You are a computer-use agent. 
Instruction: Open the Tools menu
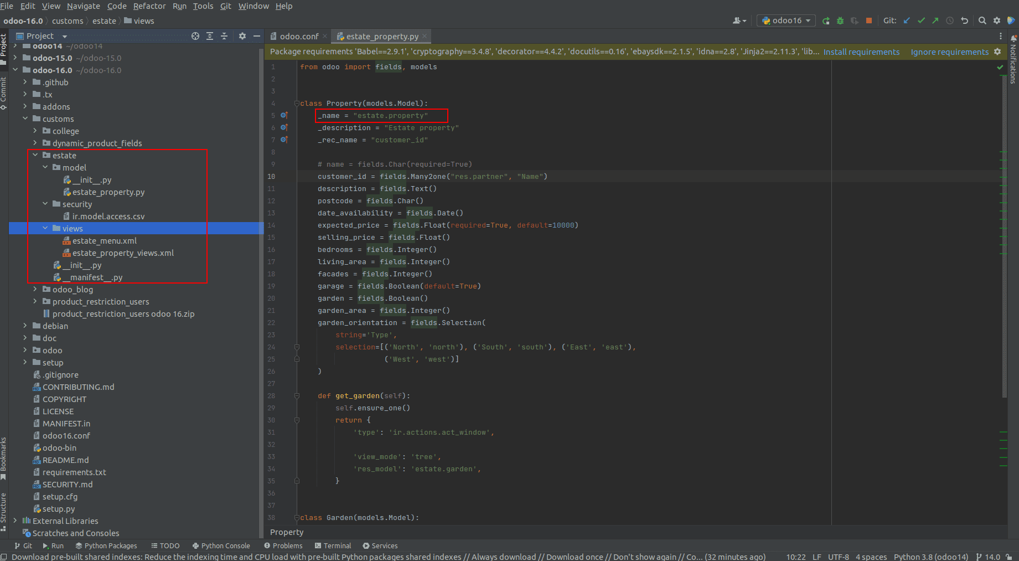[x=203, y=6]
